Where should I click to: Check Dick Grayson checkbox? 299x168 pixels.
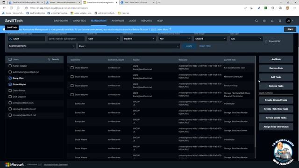tap(10, 97)
